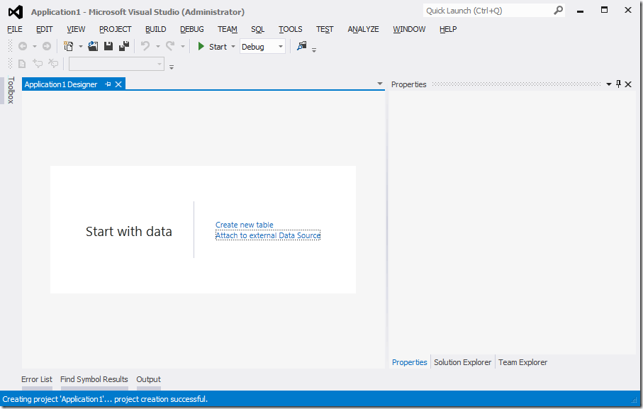
Task: Open the EDIT menu
Action: click(x=44, y=29)
